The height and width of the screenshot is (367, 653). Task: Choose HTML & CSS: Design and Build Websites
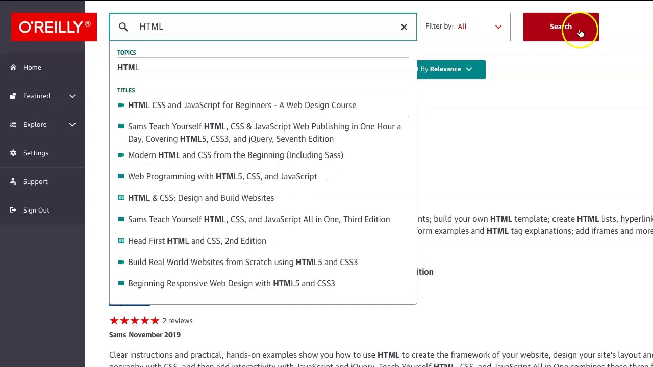coord(201,198)
